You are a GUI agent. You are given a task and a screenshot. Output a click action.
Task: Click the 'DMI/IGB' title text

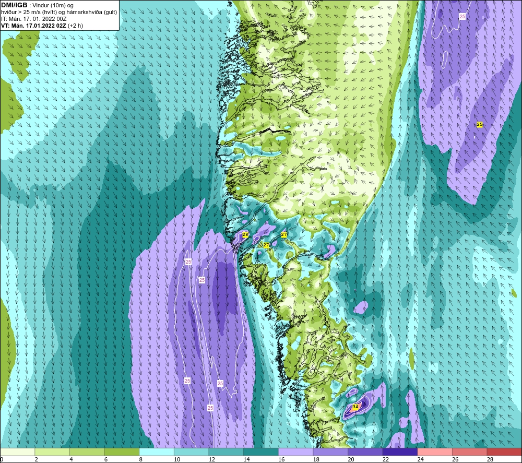pyautogui.click(x=14, y=5)
